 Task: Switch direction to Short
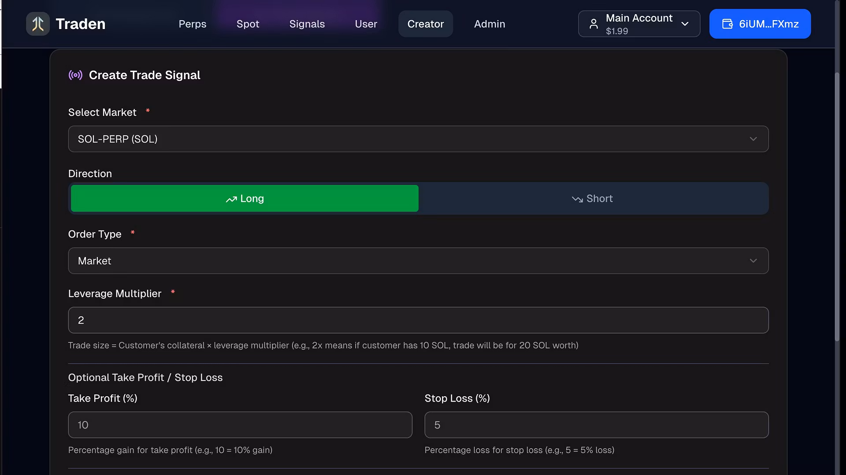pyautogui.click(x=593, y=198)
